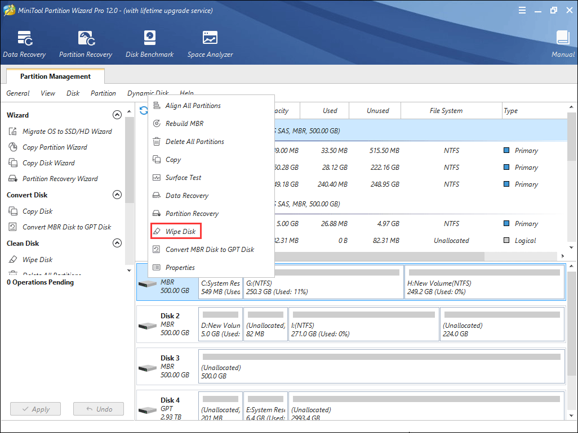Image resolution: width=578 pixels, height=433 pixels.
Task: Select Migrate OS to SSD/HD Wizard
Action: pyautogui.click(x=66, y=132)
